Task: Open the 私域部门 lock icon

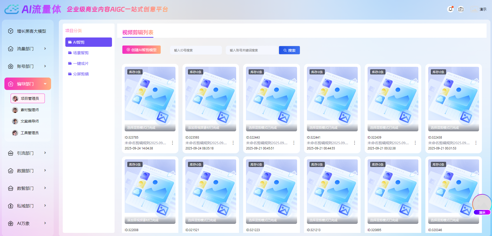Action: tap(10, 206)
